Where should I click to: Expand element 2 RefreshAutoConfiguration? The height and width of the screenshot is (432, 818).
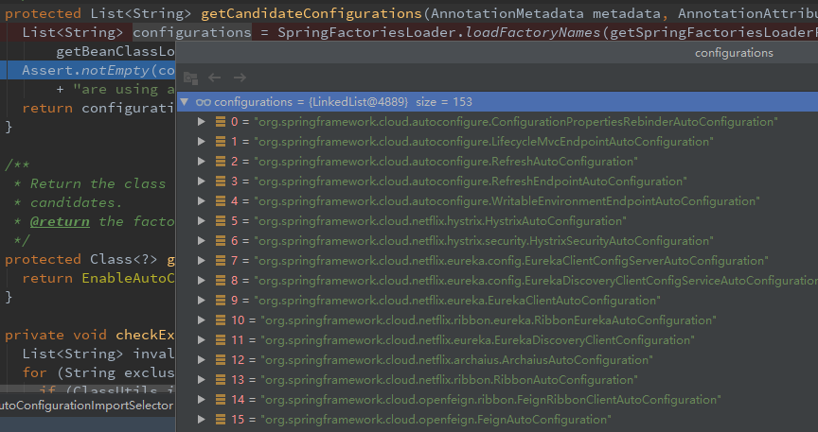click(x=201, y=161)
